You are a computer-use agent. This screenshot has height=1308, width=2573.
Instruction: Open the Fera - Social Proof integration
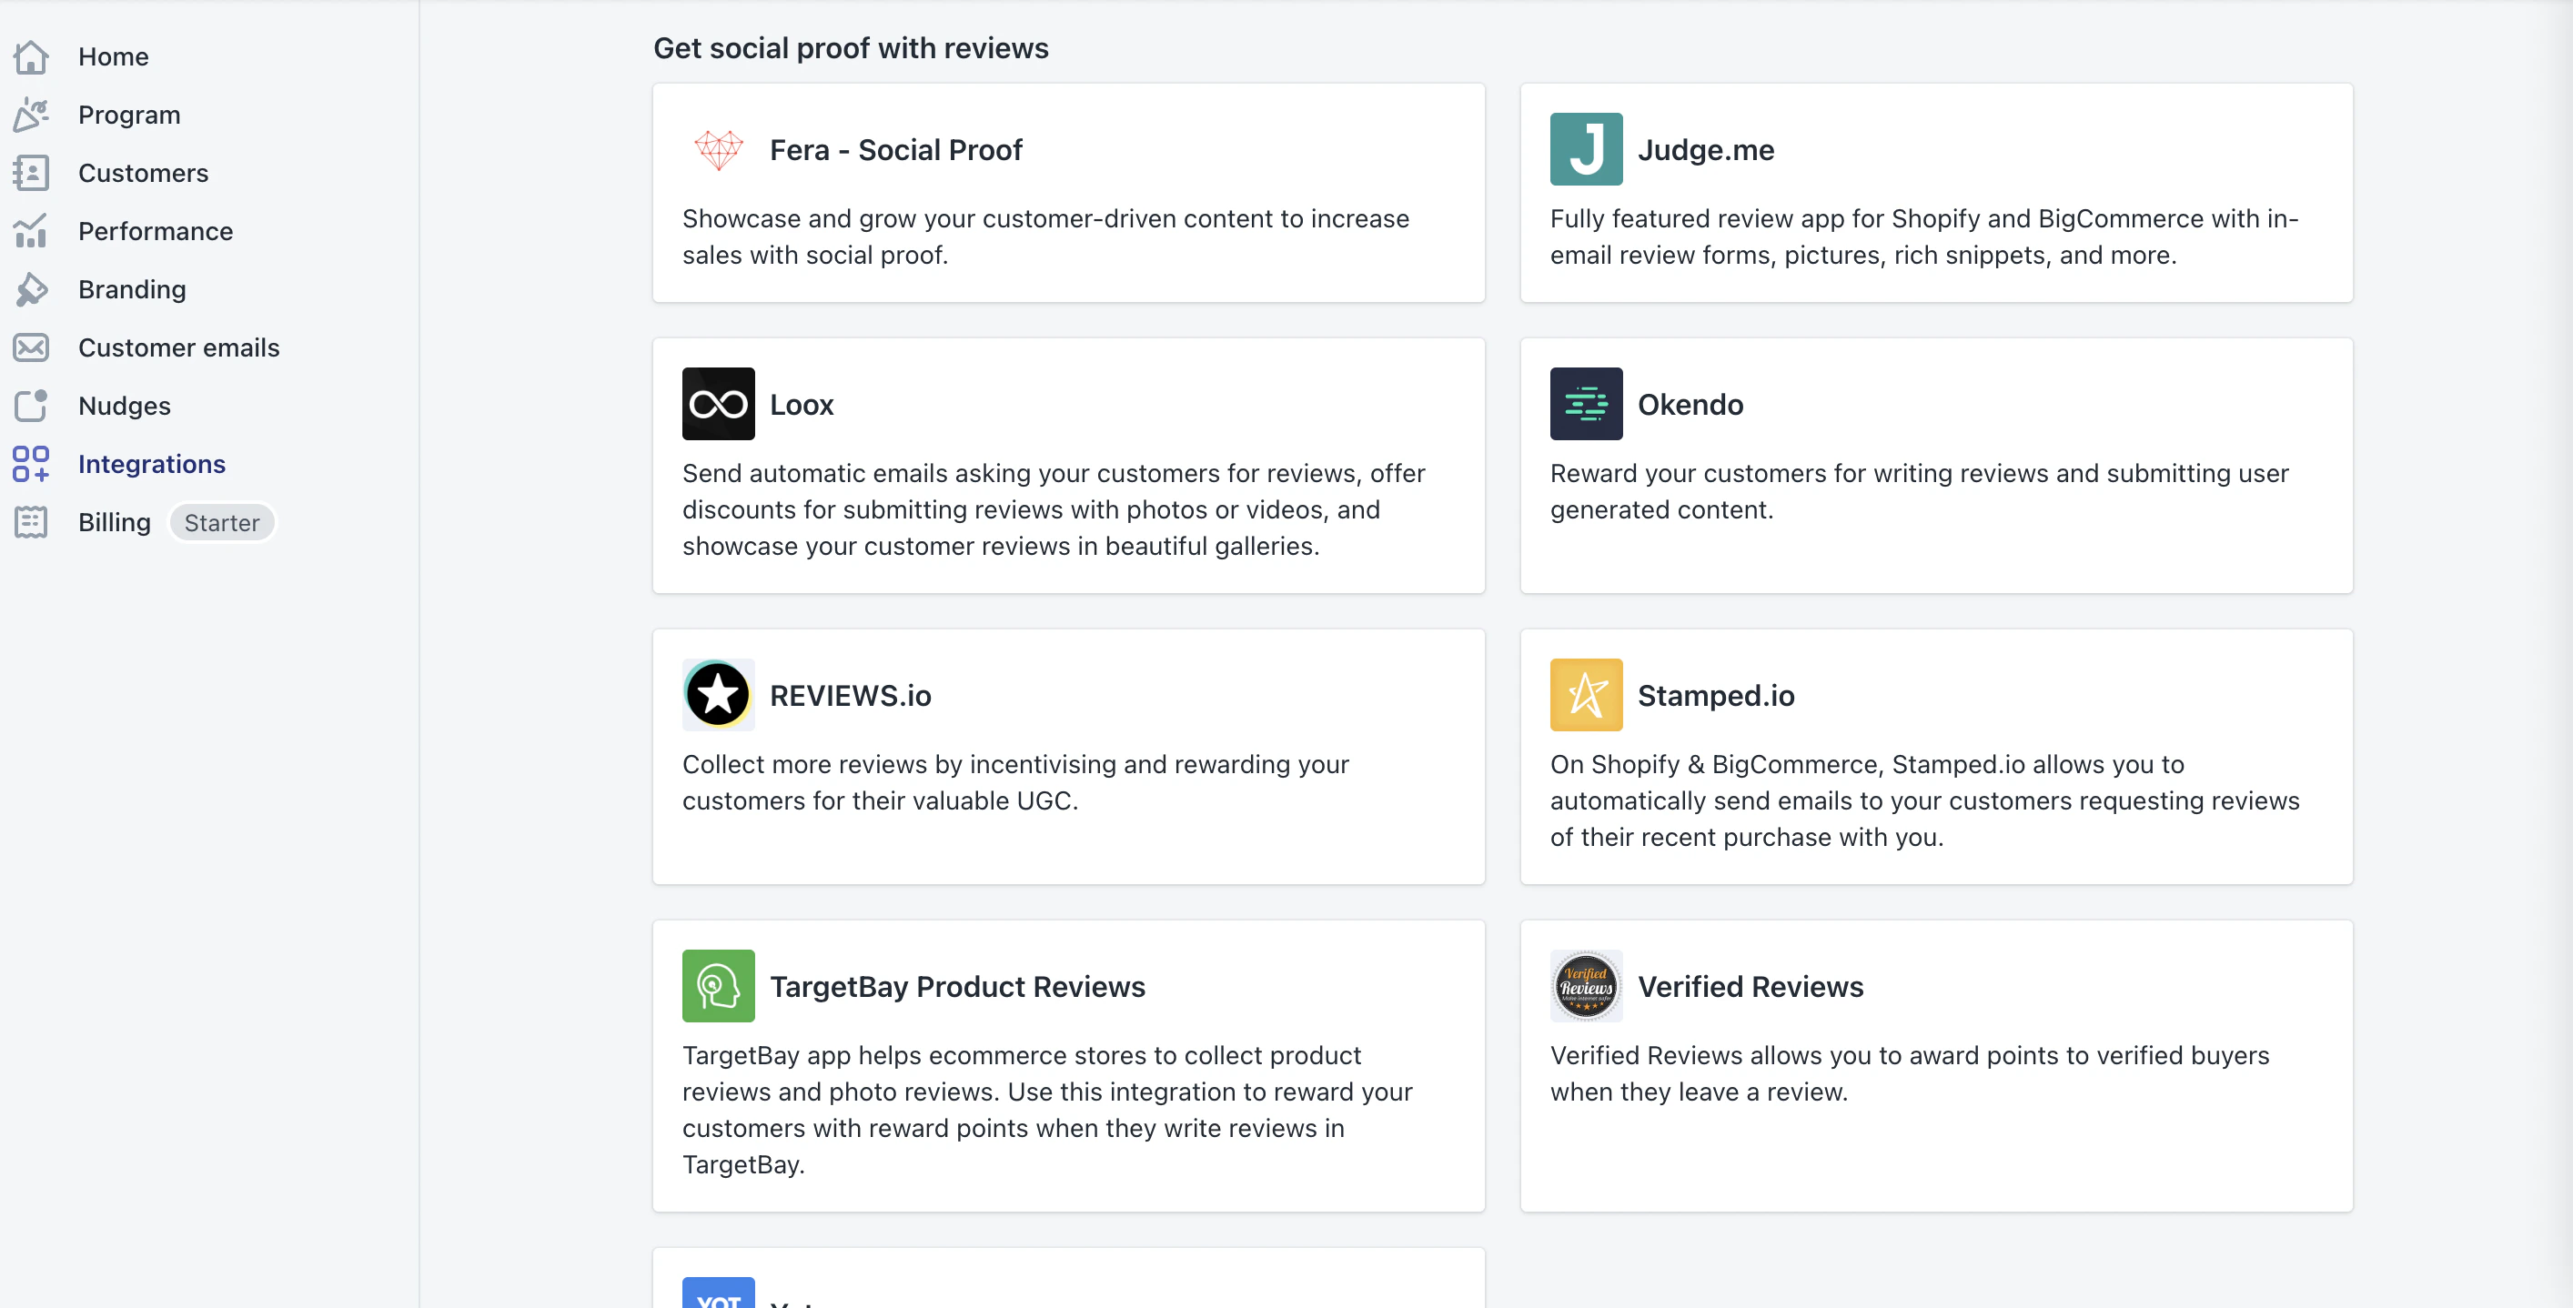(x=1068, y=193)
